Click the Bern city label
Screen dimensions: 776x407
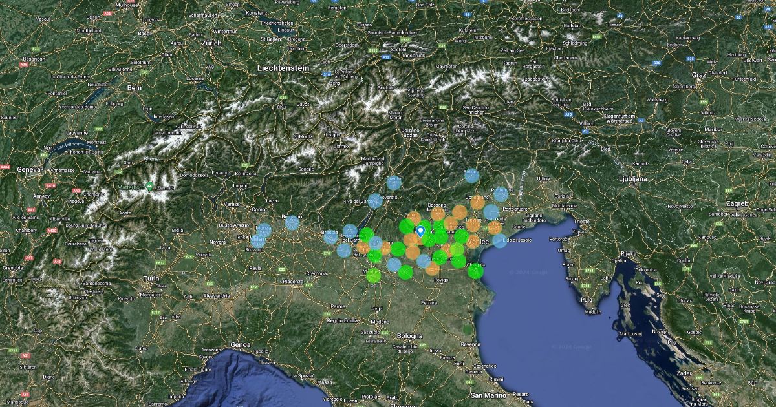[135, 87]
